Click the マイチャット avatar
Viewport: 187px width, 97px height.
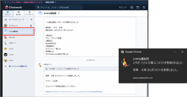(x=6, y=26)
